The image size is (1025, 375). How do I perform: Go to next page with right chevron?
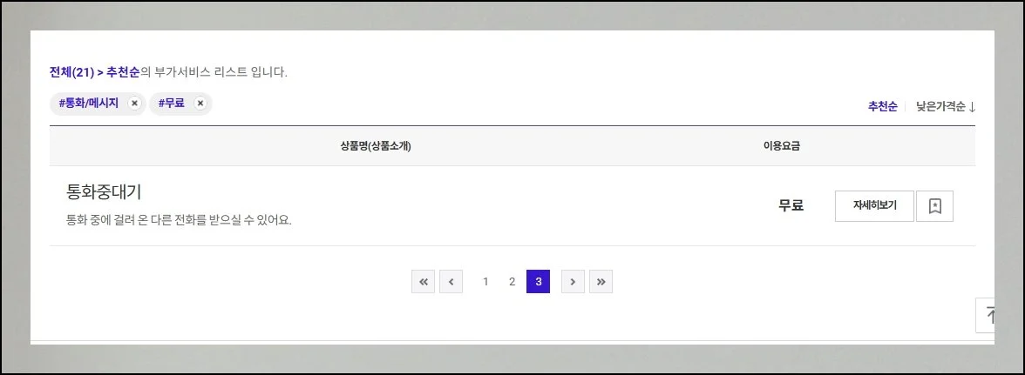573,282
